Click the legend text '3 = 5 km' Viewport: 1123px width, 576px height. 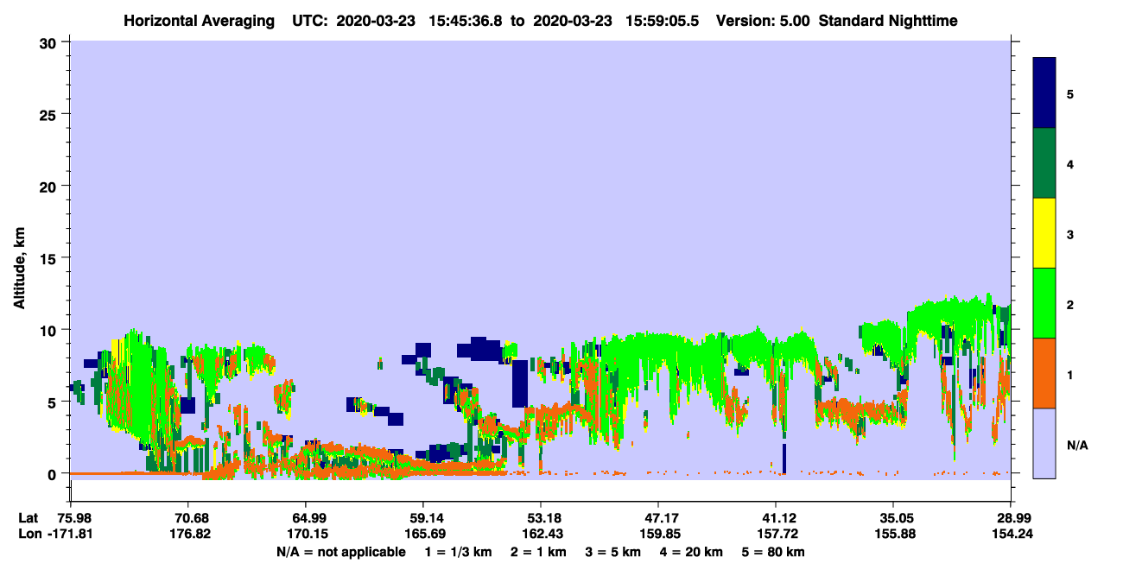(615, 552)
